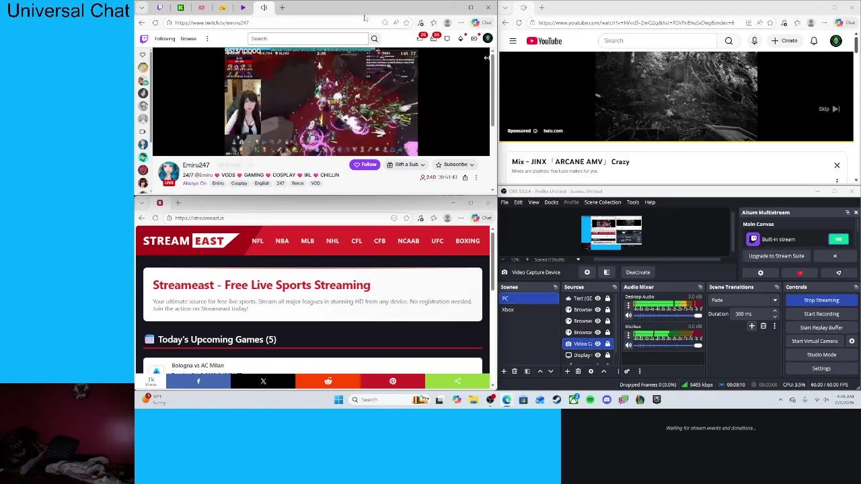Skip the YouTube ad
The width and height of the screenshot is (861, 484).
(x=829, y=109)
